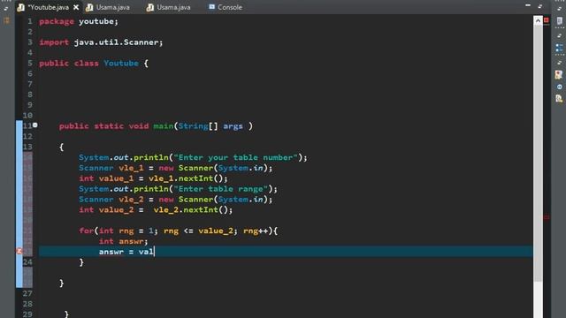Screen dimensions: 566x318
Task: Open the Javadoc @ icon in right trim
Action: pos(559,87)
